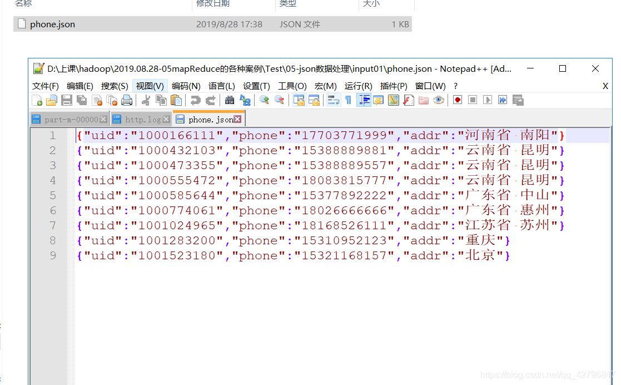Open the 视图(V) menu
The height and width of the screenshot is (385, 621).
pyautogui.click(x=150, y=86)
